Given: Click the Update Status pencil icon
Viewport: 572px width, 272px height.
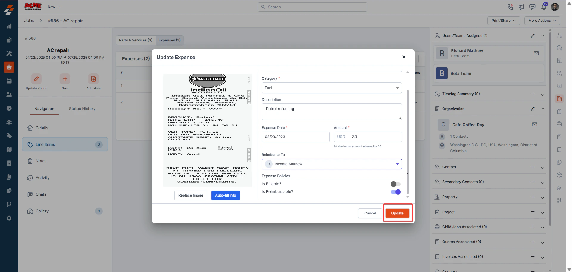Looking at the screenshot, I should 36,79.
